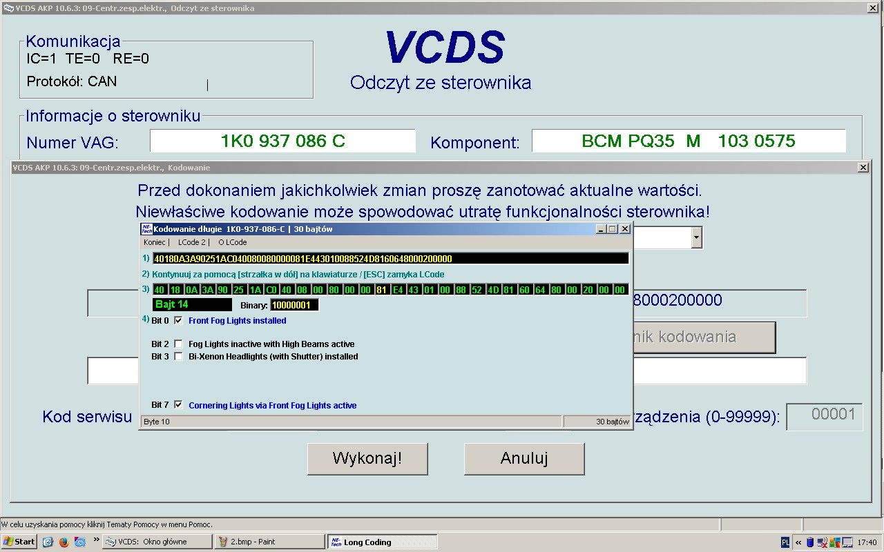Select the Long Coding taskbar button
The width and height of the screenshot is (884, 552).
(x=383, y=542)
